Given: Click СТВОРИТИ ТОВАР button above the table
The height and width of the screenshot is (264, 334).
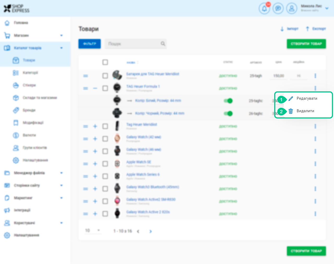Looking at the screenshot, I should coord(306,44).
